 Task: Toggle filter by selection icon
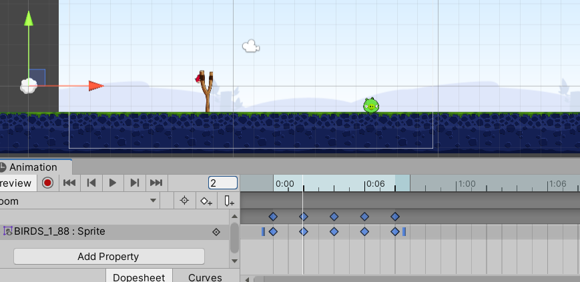pyautogui.click(x=184, y=201)
